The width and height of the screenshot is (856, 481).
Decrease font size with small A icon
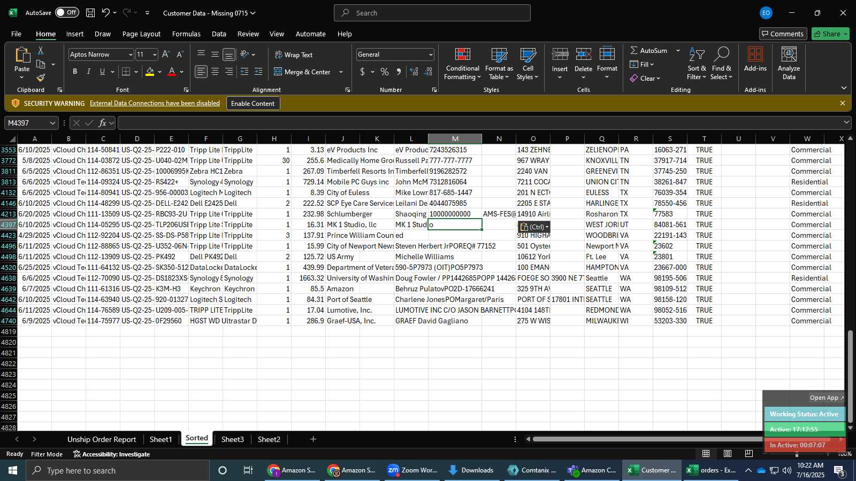(x=180, y=55)
